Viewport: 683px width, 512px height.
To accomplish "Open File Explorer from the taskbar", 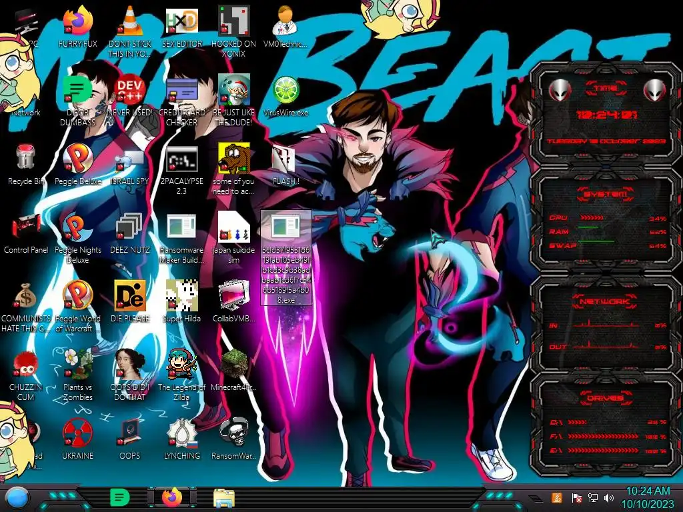I will click(x=224, y=498).
